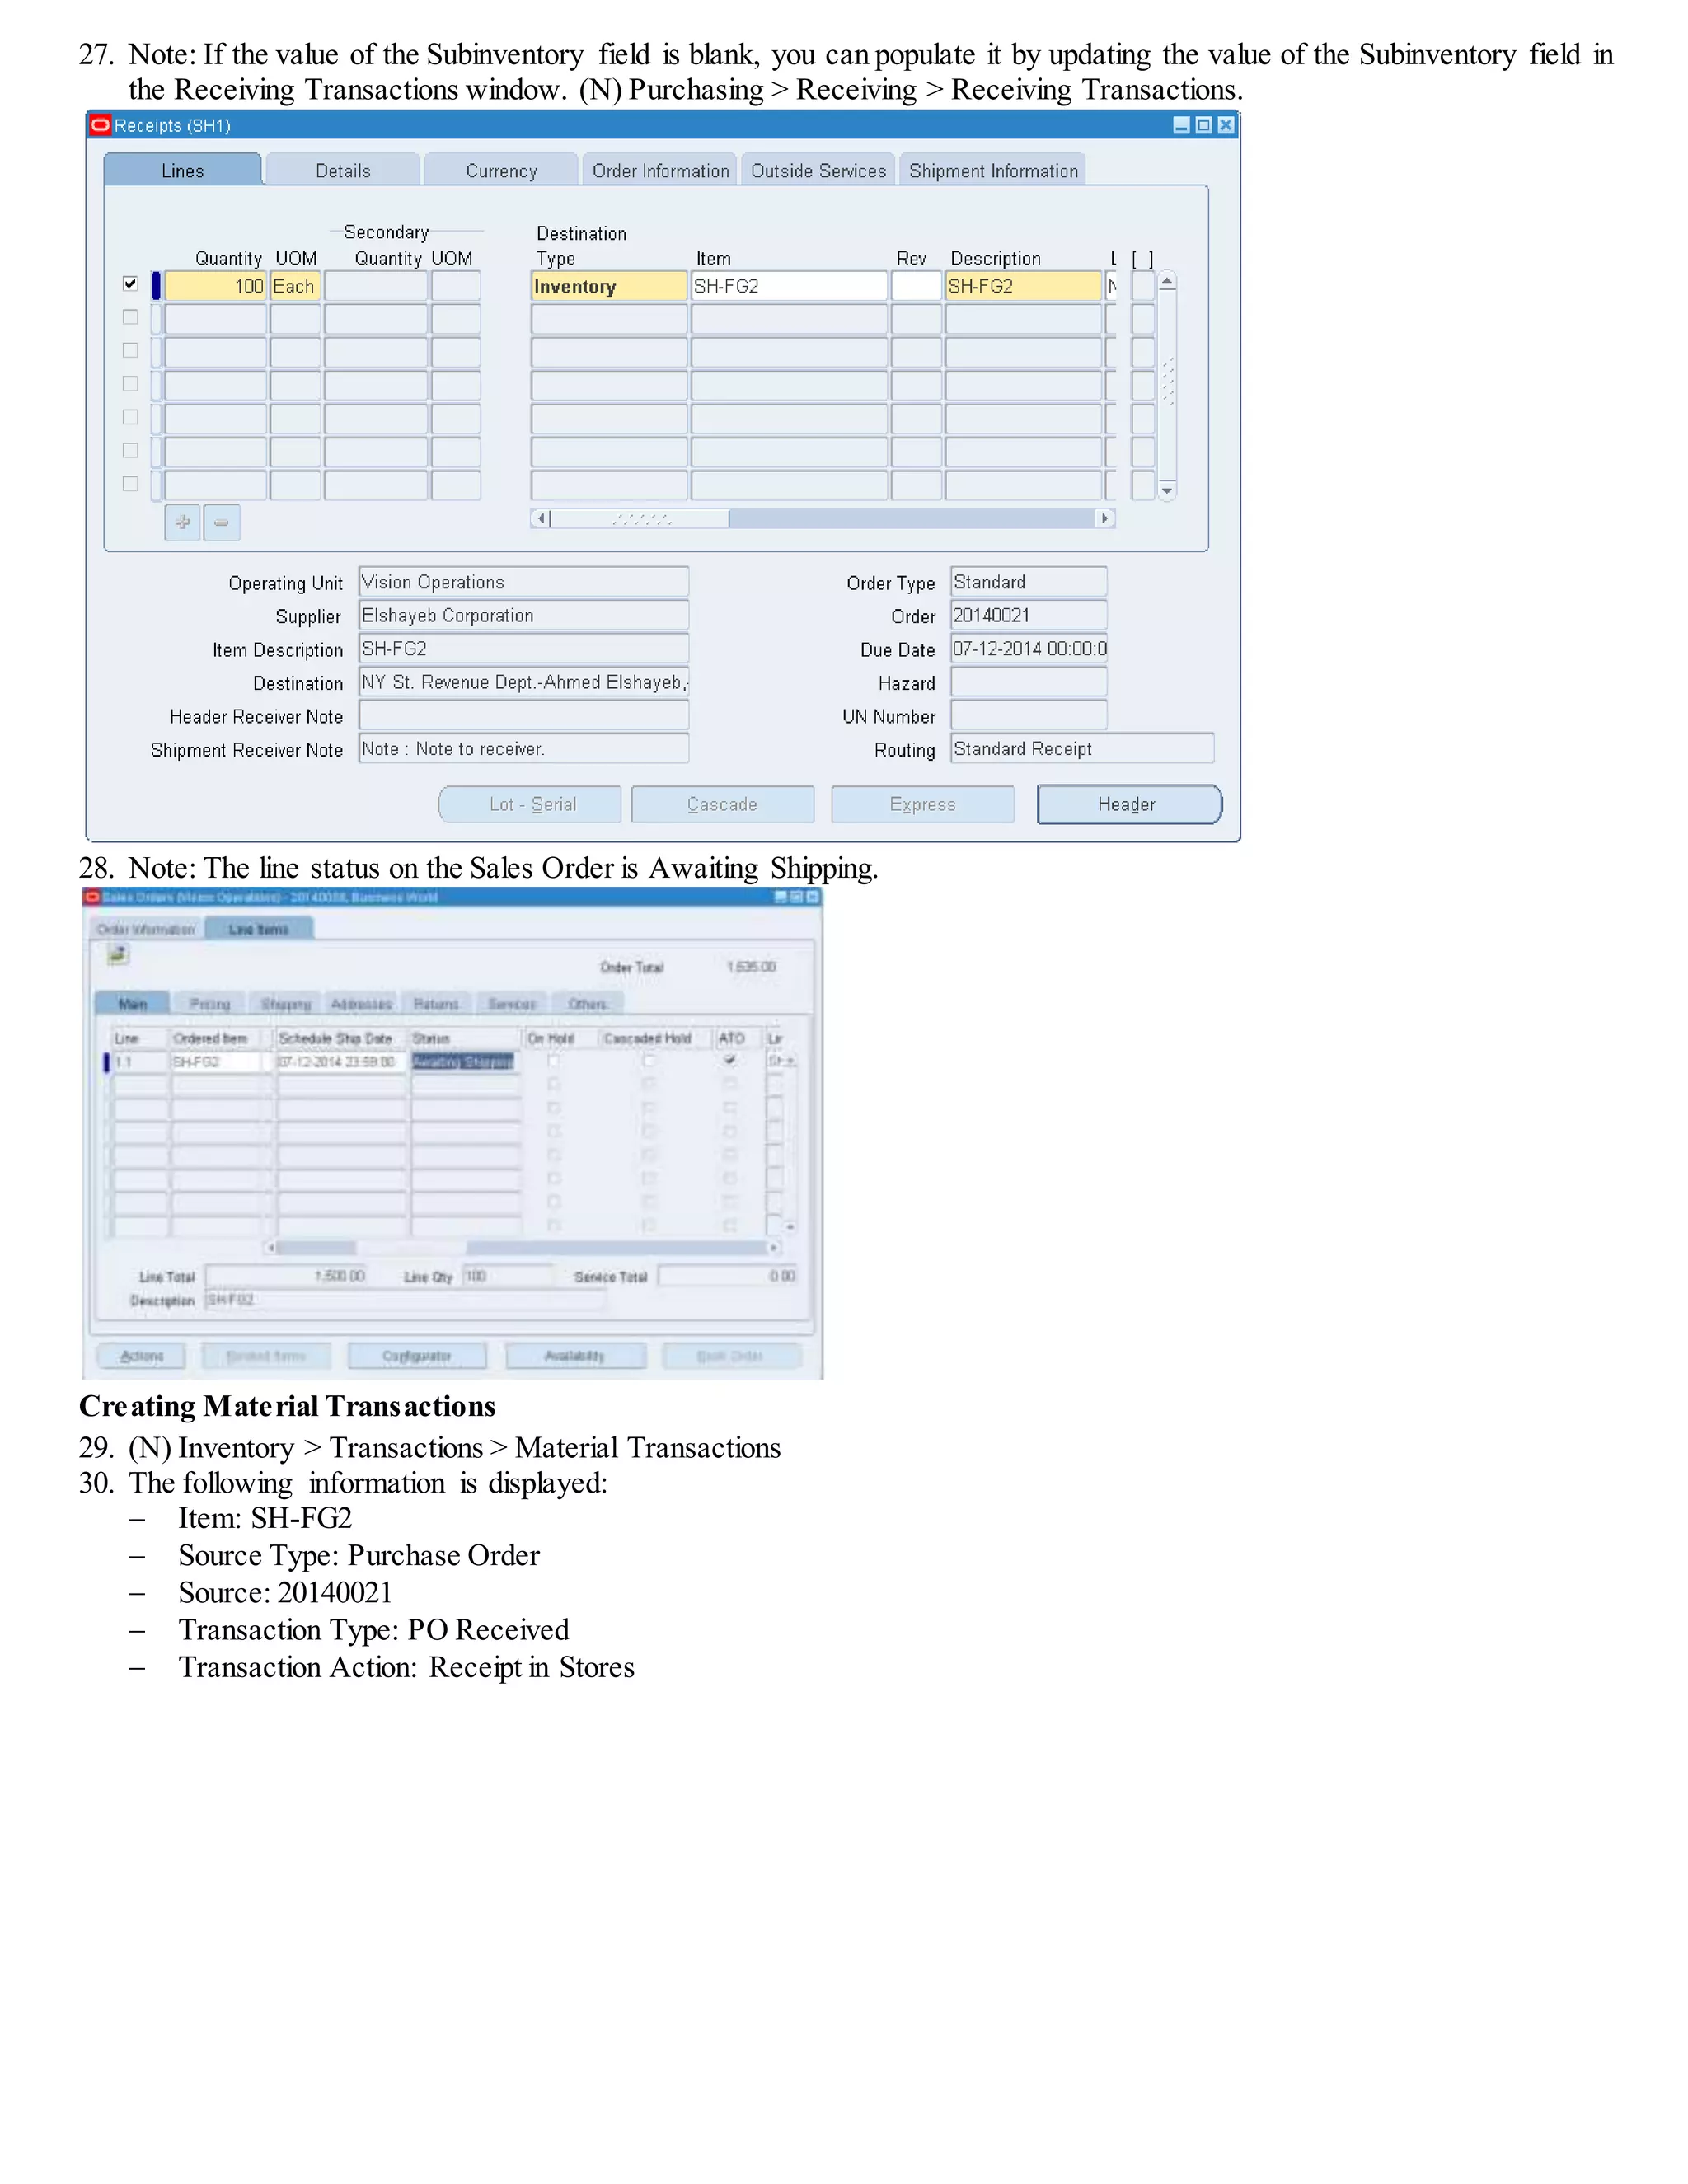Click the down arrow of Receipts vertical scrollbar
Screen dimensions: 1688x2184
coord(1167,490)
